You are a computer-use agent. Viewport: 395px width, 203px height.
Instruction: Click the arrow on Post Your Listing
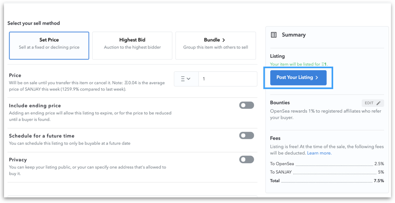point(317,78)
